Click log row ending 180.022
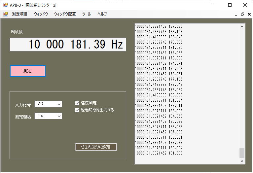Viewport: 253px width, 173px height. (x=159, y=95)
